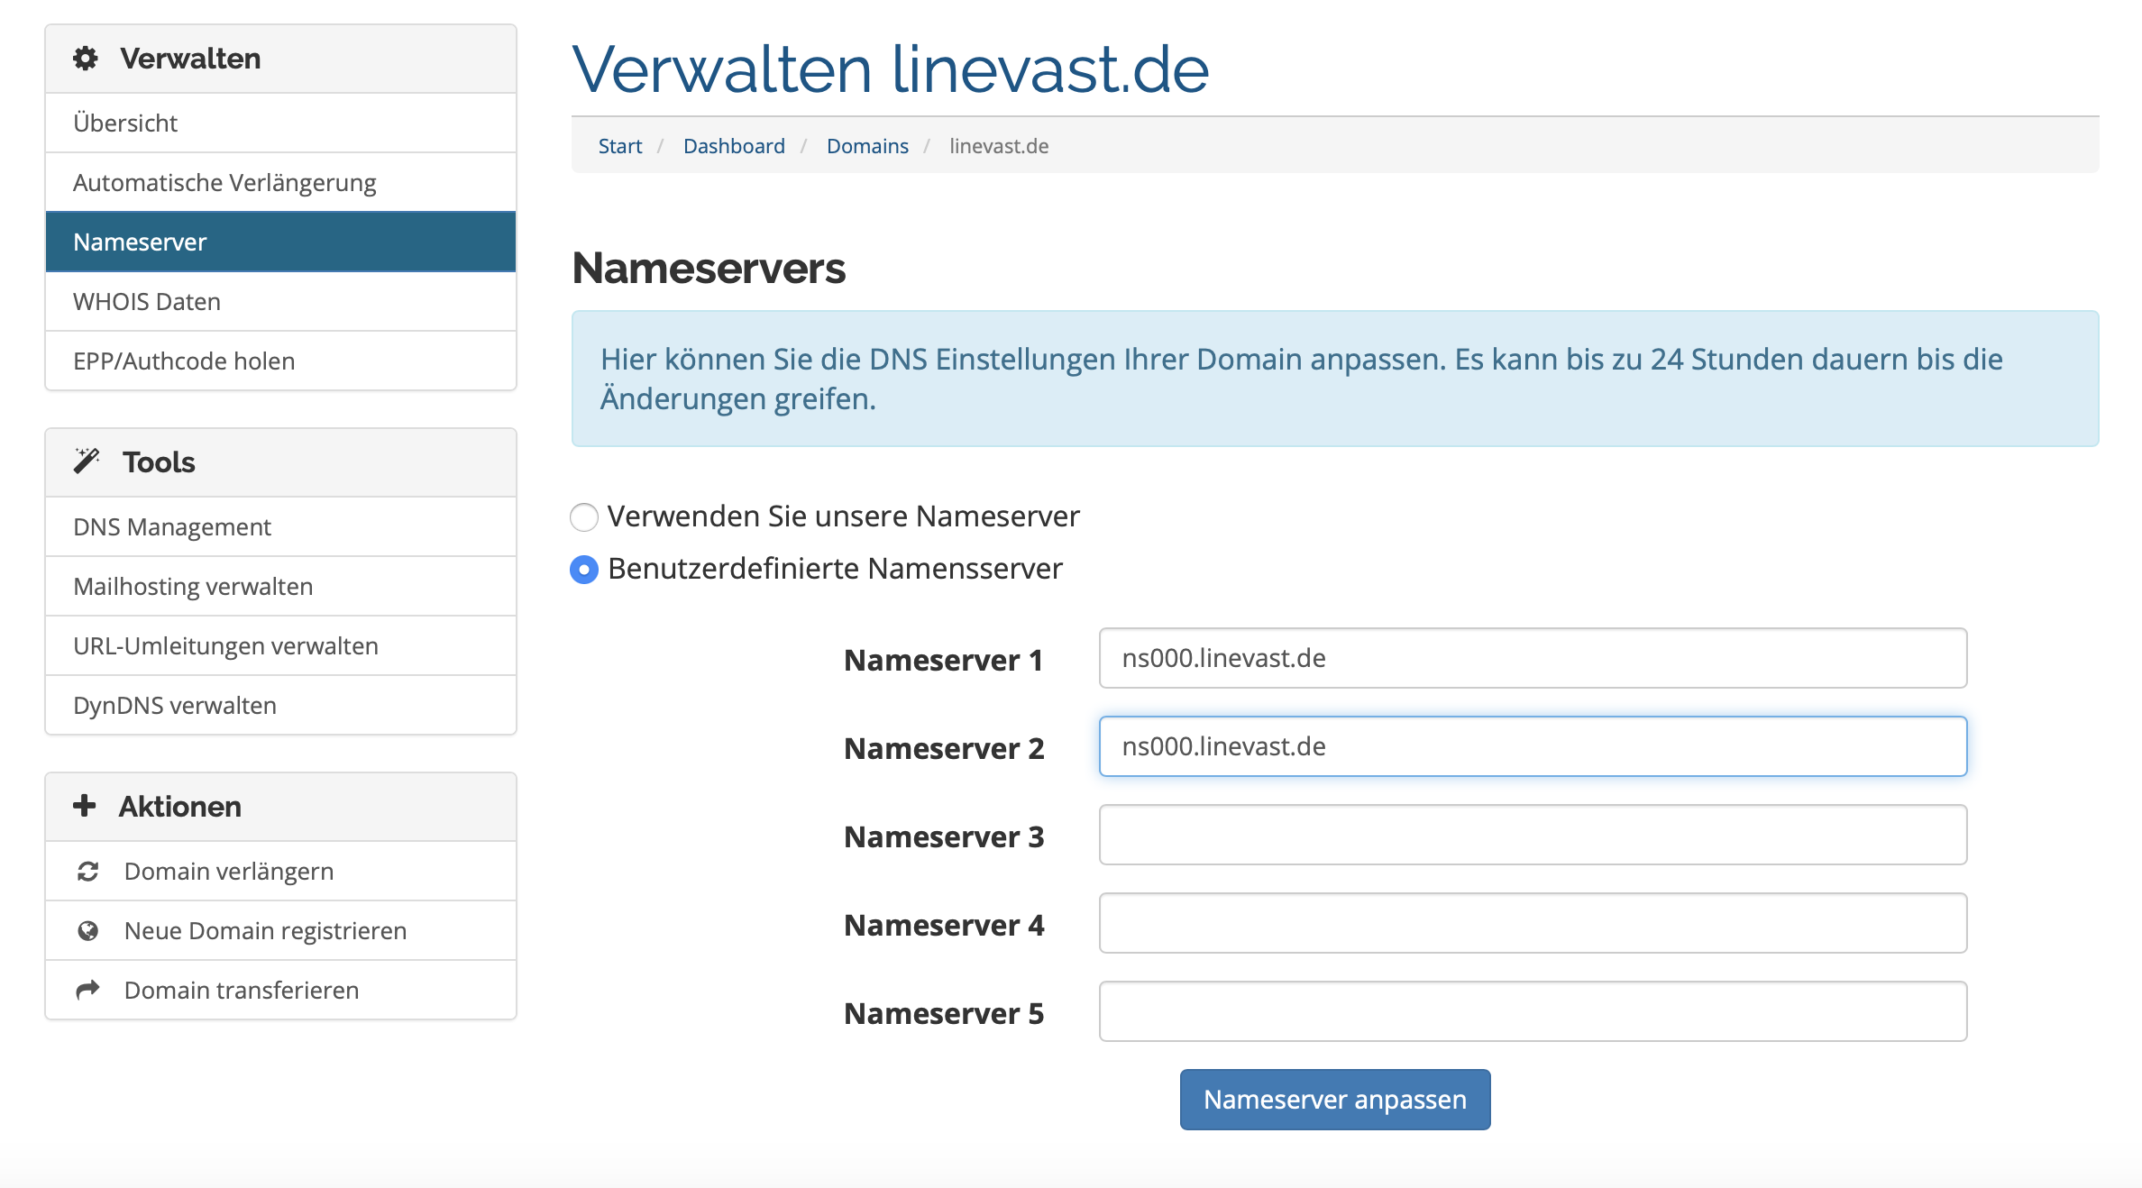The width and height of the screenshot is (2142, 1188).
Task: Click the Verwalten panel heading
Action: 280,59
